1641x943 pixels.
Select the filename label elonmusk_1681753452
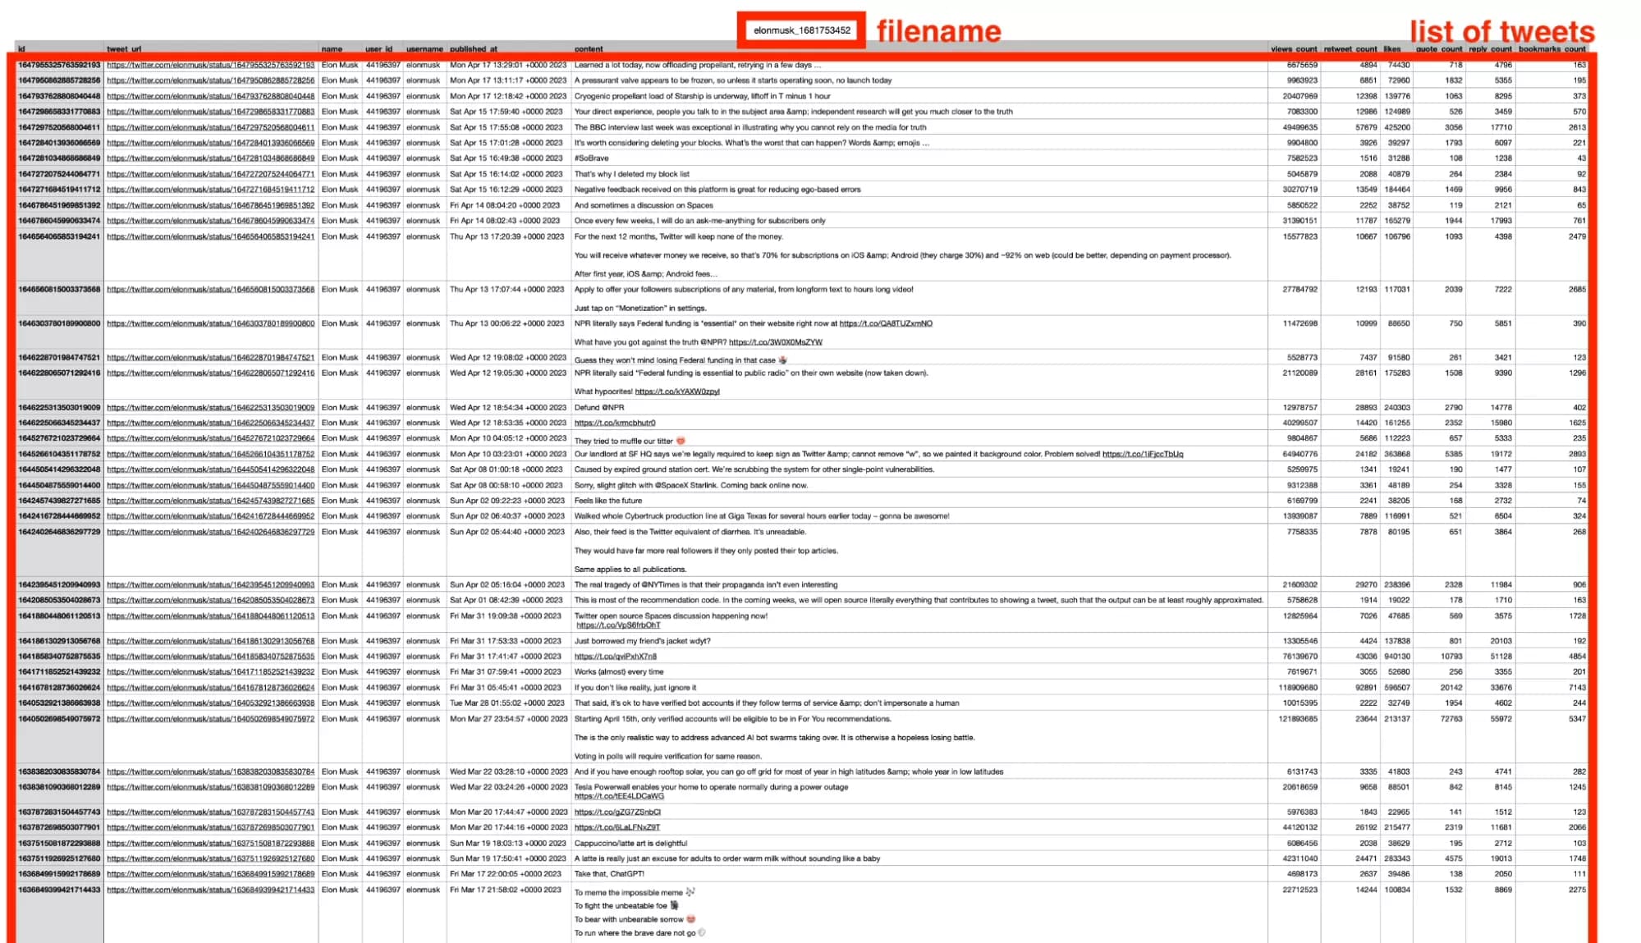804,29
